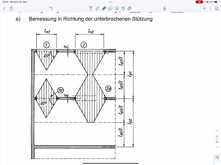Tap the circled 1a label
Viewport: 221px width, 165px height.
pos(60,90)
